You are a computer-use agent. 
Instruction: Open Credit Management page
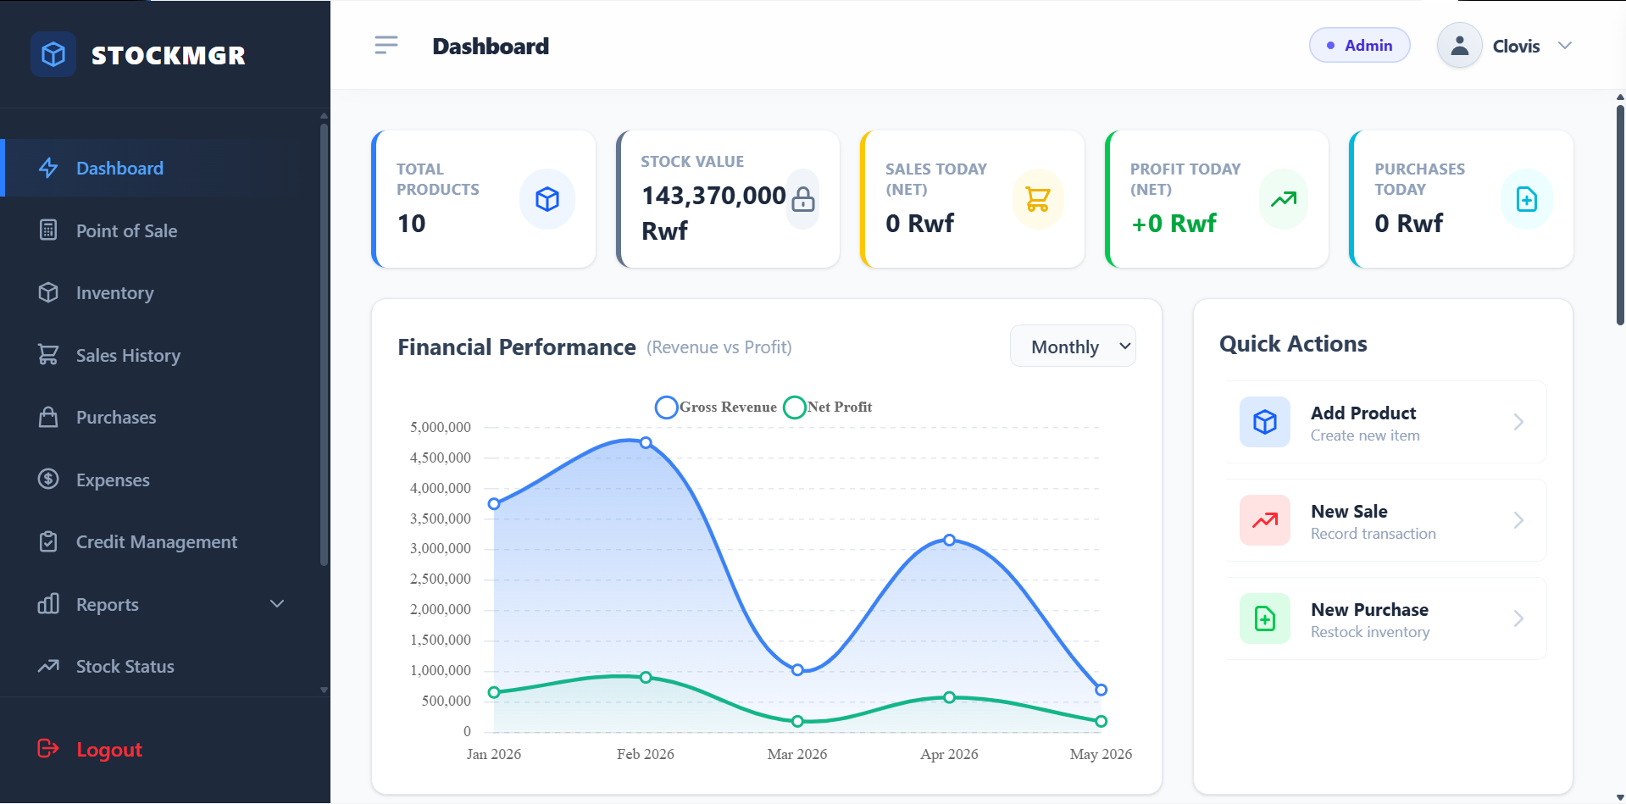pyautogui.click(x=161, y=541)
